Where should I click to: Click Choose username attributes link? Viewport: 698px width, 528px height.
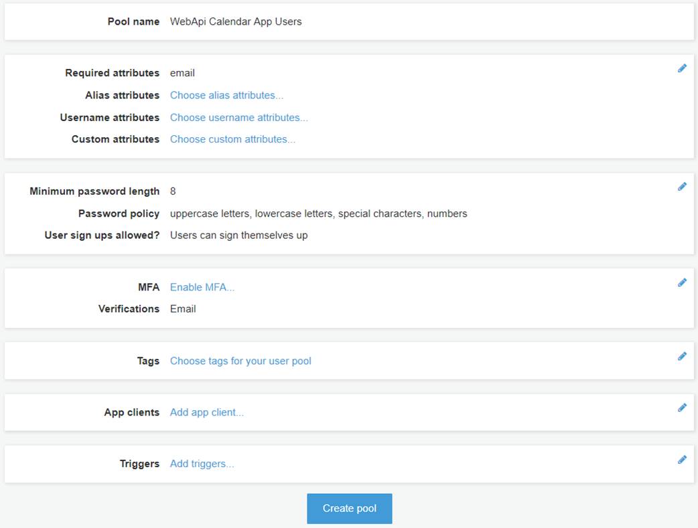click(239, 117)
